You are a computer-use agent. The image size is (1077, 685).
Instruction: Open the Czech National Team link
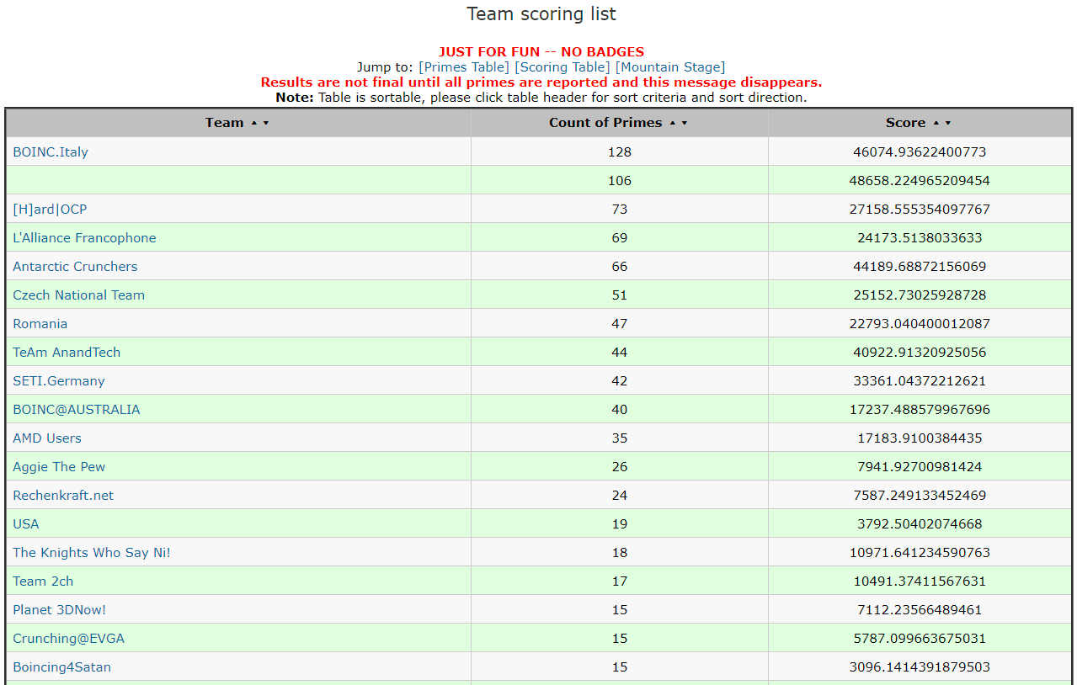(78, 295)
